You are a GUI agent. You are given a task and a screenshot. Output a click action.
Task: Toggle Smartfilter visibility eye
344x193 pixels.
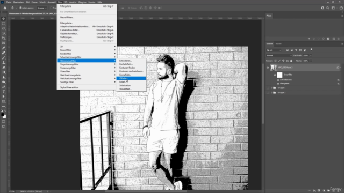(x=275, y=75)
